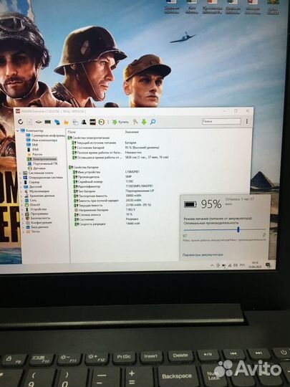Click the user silhouette toolbar icon
Image resolution: width=290 pixels, height=387 pixels.
84,122
